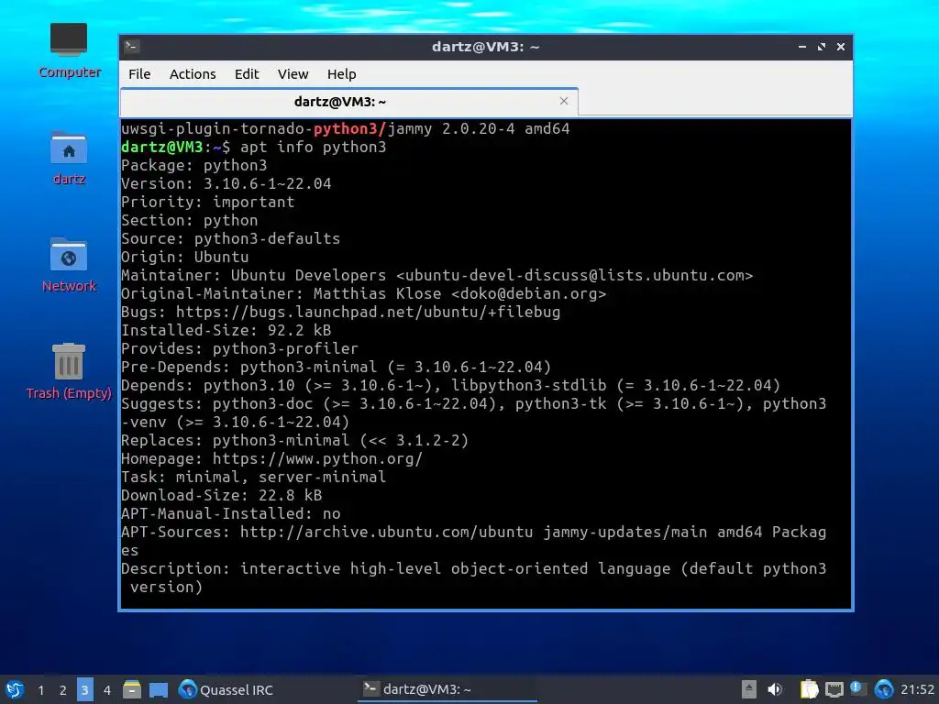Minimize the terminal window
The width and height of the screenshot is (939, 704).
(801, 47)
